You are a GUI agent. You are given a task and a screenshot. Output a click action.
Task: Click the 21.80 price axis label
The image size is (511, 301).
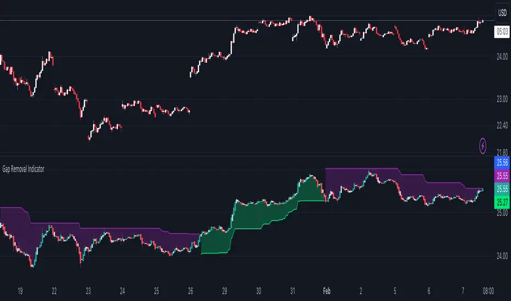click(502, 152)
